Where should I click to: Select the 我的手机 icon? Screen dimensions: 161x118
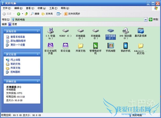pos(126,47)
